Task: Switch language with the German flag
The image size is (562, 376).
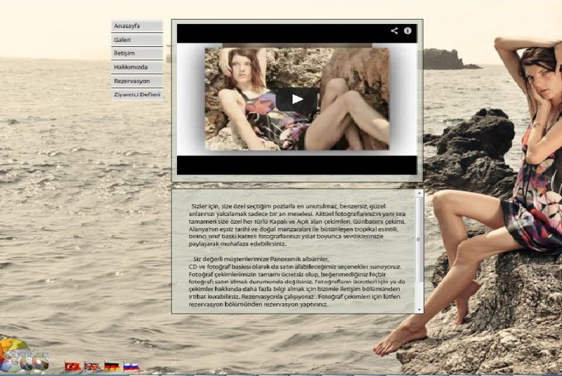Action: point(112,366)
